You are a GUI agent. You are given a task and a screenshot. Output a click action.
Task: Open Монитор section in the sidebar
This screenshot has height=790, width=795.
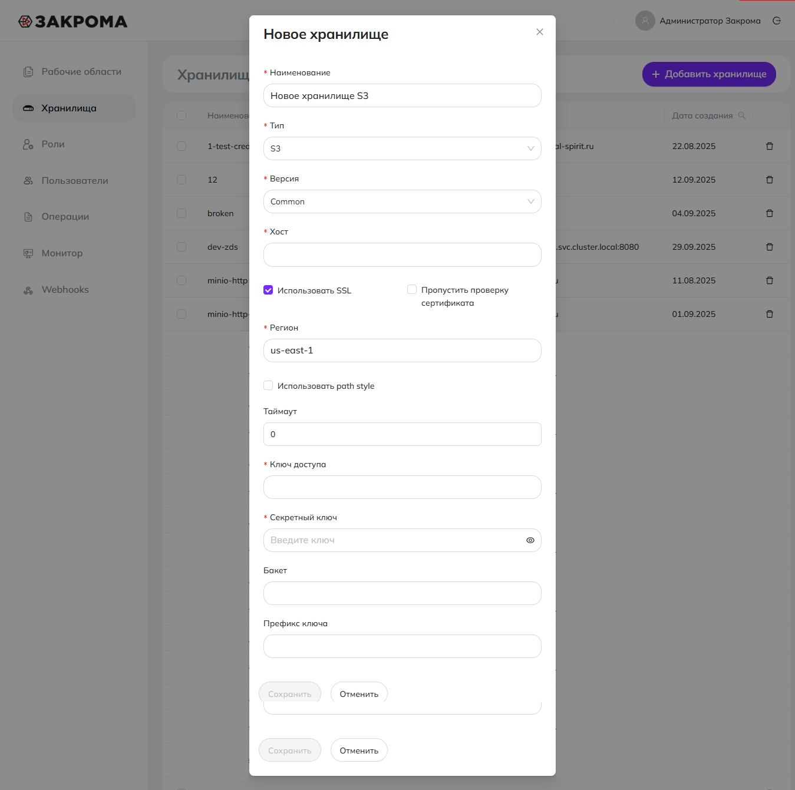[x=62, y=253]
